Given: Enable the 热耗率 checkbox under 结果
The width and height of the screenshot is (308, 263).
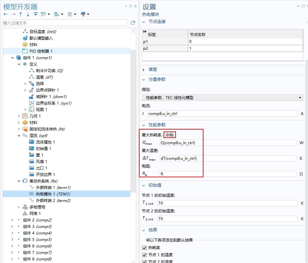Looking at the screenshot, I should (144, 248).
